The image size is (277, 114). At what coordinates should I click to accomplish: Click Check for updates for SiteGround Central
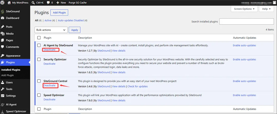click(x=137, y=86)
